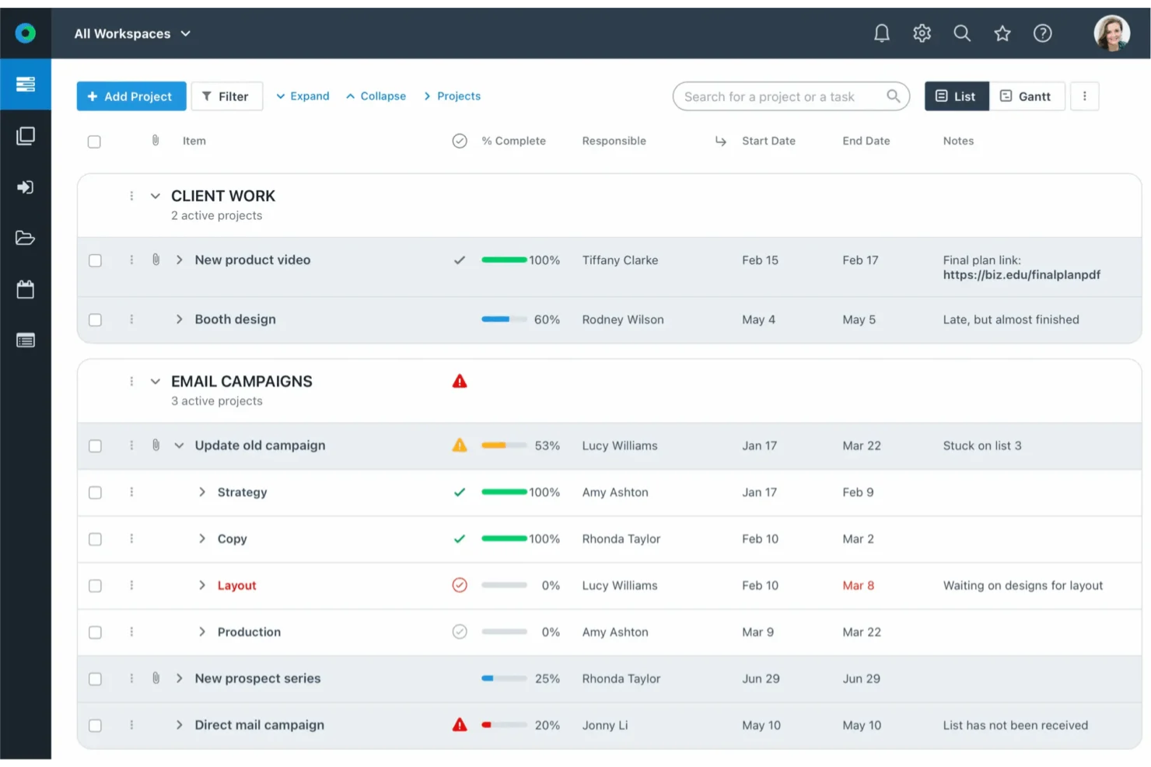The width and height of the screenshot is (1151, 767).
Task: Switch to the Gantt view tab
Action: pyautogui.click(x=1027, y=96)
